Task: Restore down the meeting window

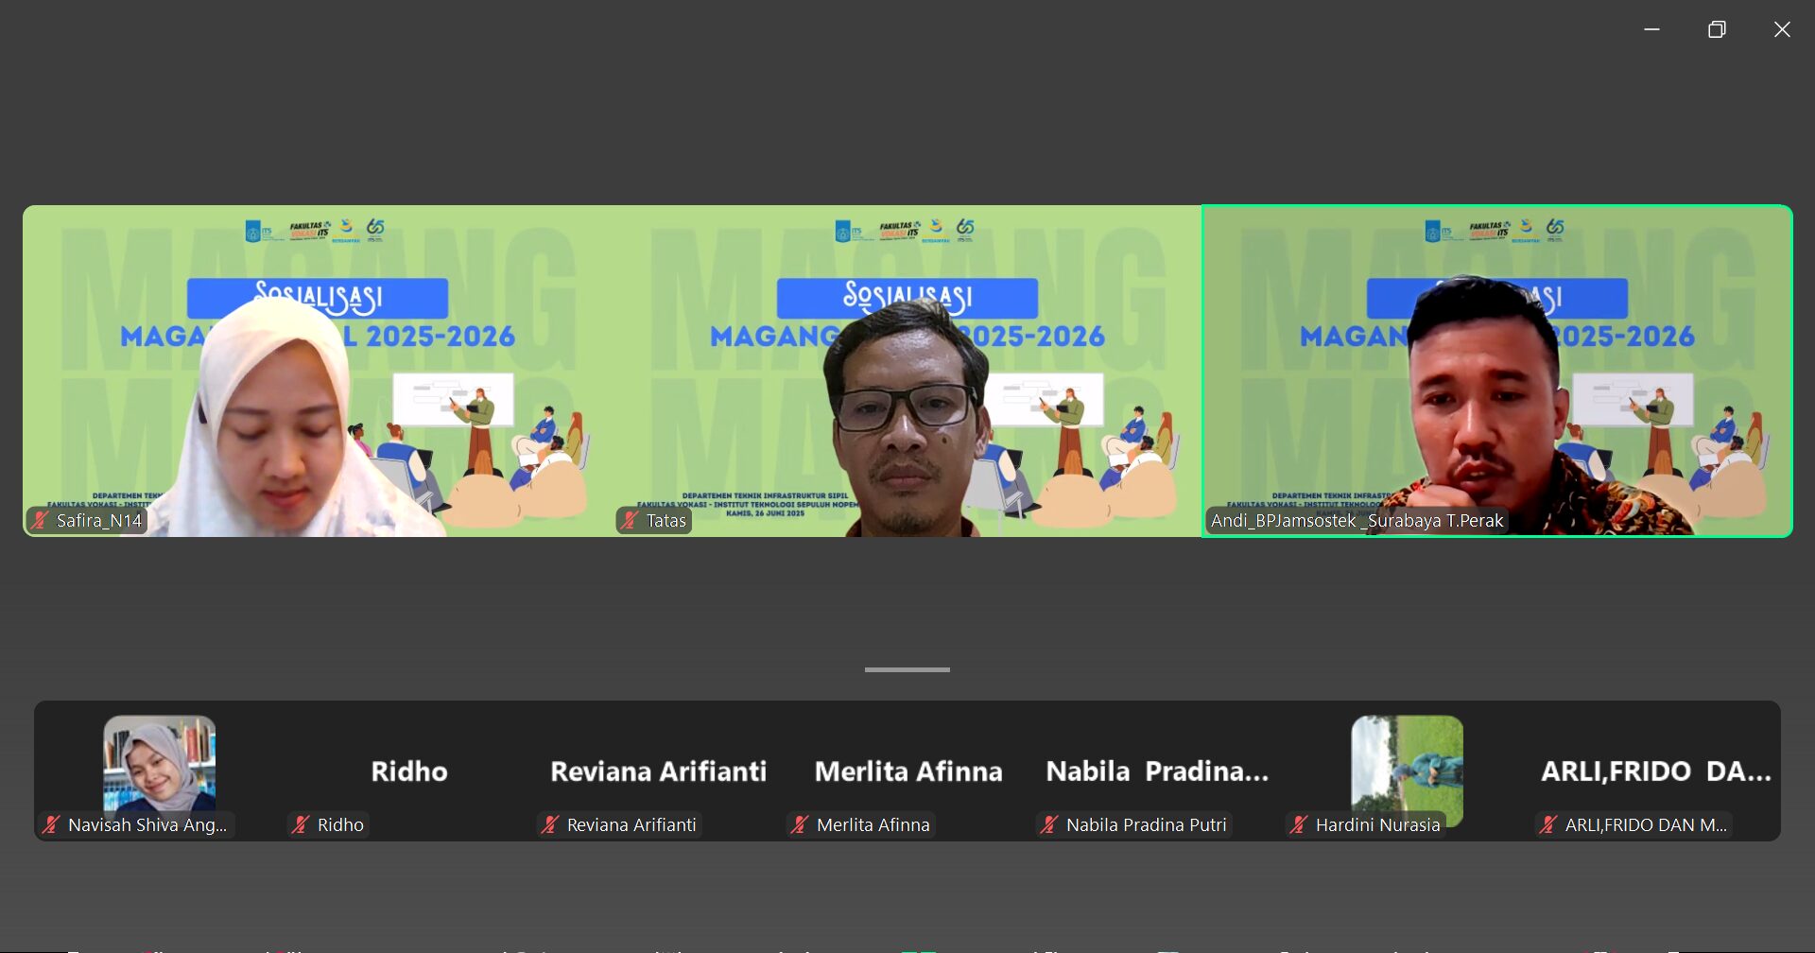Action: coord(1717,29)
